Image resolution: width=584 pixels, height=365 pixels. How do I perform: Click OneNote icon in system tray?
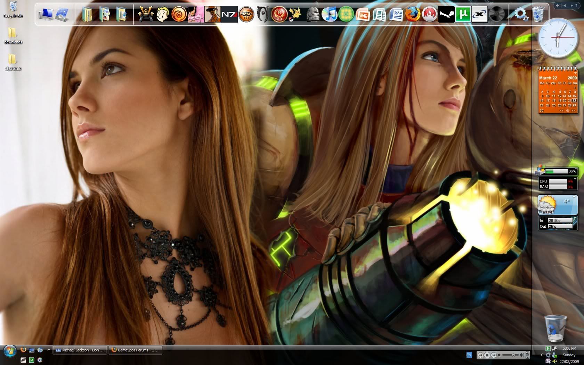click(548, 361)
